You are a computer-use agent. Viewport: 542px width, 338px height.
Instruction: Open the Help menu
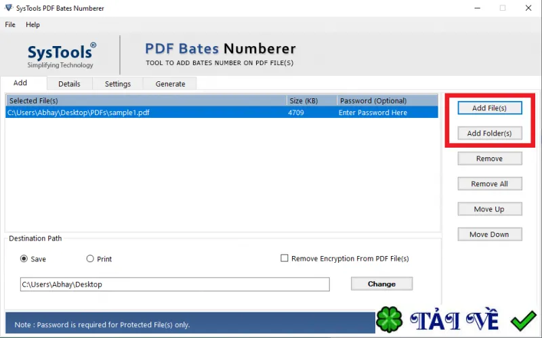pyautogui.click(x=33, y=24)
